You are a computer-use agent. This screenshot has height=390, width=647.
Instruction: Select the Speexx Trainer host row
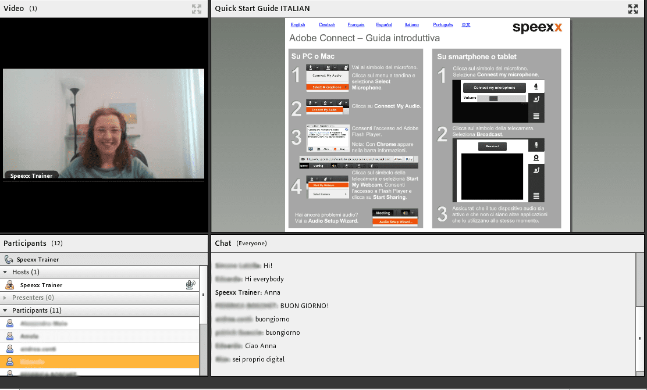click(99, 285)
